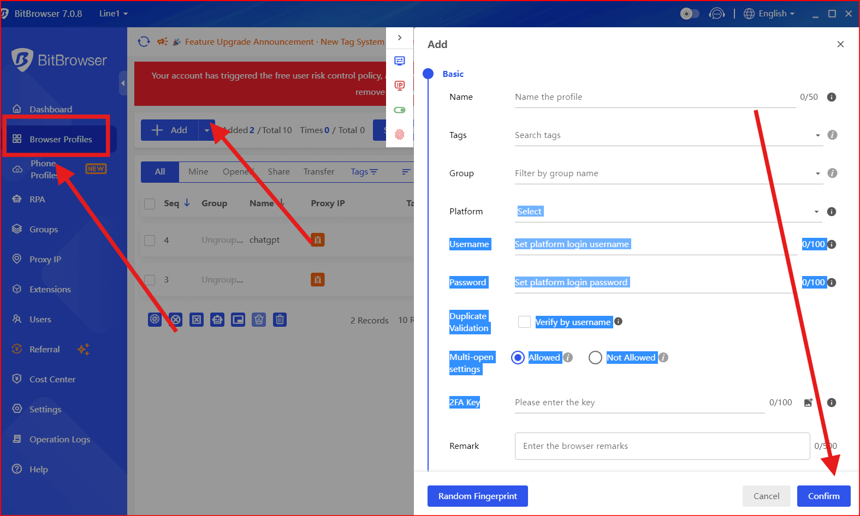Click the robot icon in bottom toolbar

(217, 320)
